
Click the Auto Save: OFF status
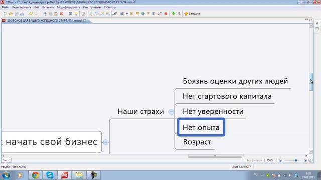(242, 167)
